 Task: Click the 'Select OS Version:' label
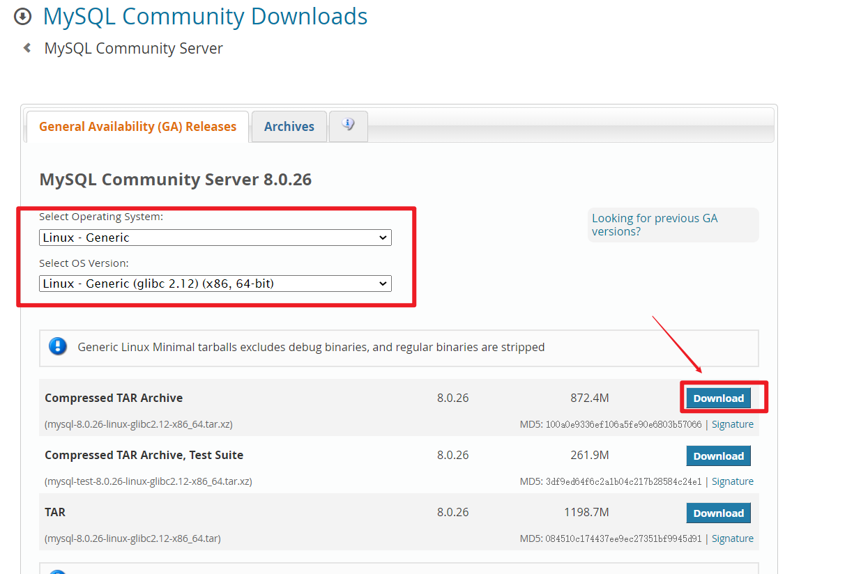point(84,263)
